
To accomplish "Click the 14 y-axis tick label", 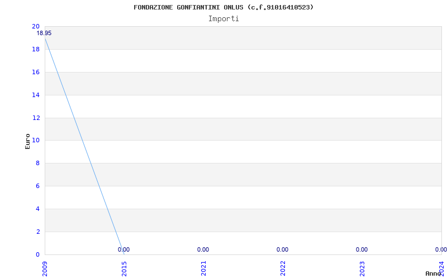I will [x=36, y=95].
